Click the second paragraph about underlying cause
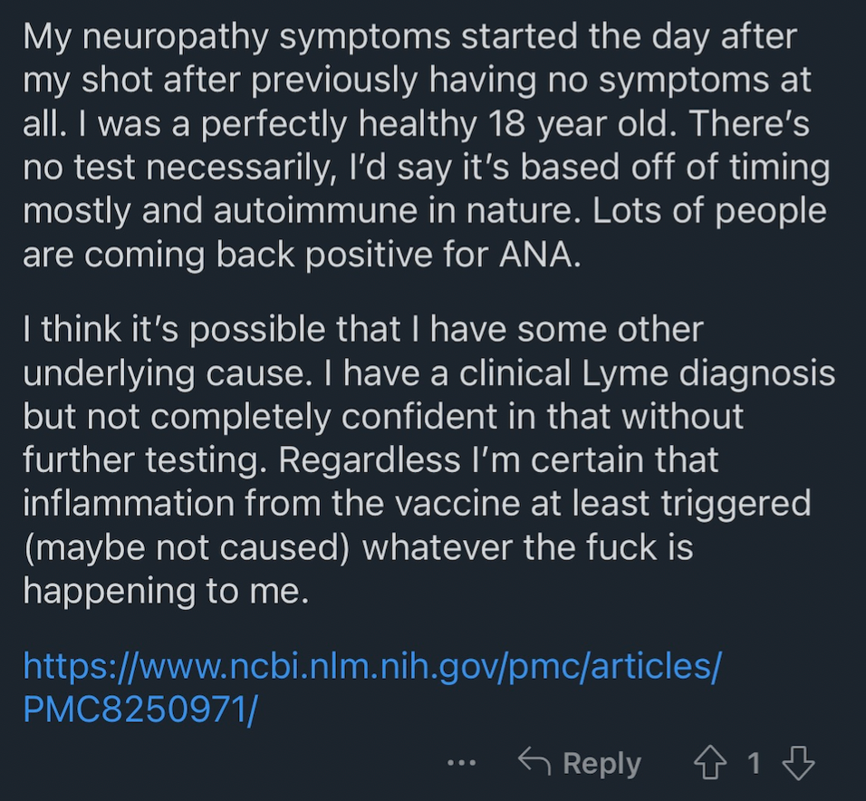Screen dimensions: 866x801 tap(429, 459)
